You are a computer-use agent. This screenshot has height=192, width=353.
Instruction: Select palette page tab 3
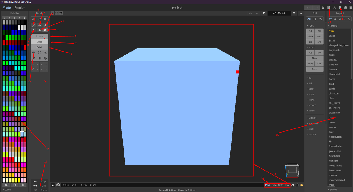(25, 18)
